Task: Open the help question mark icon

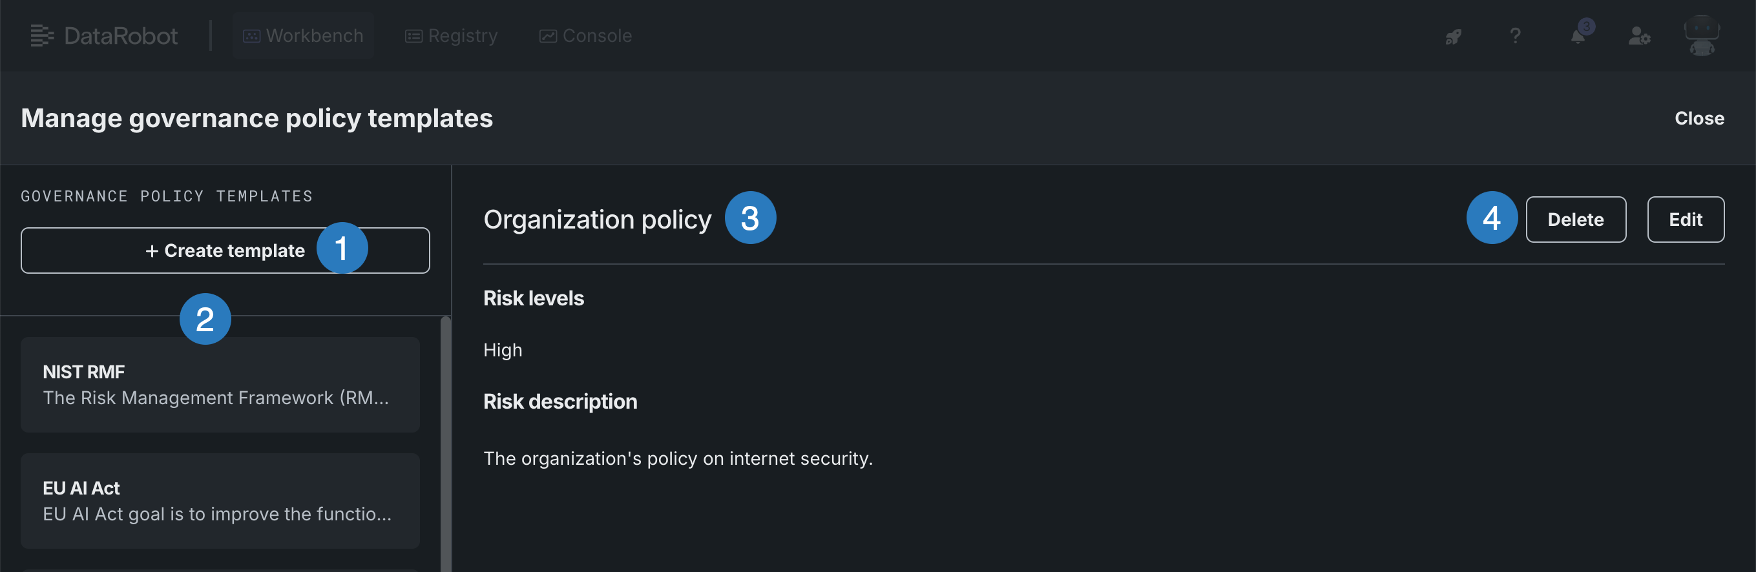Action: 1514,36
